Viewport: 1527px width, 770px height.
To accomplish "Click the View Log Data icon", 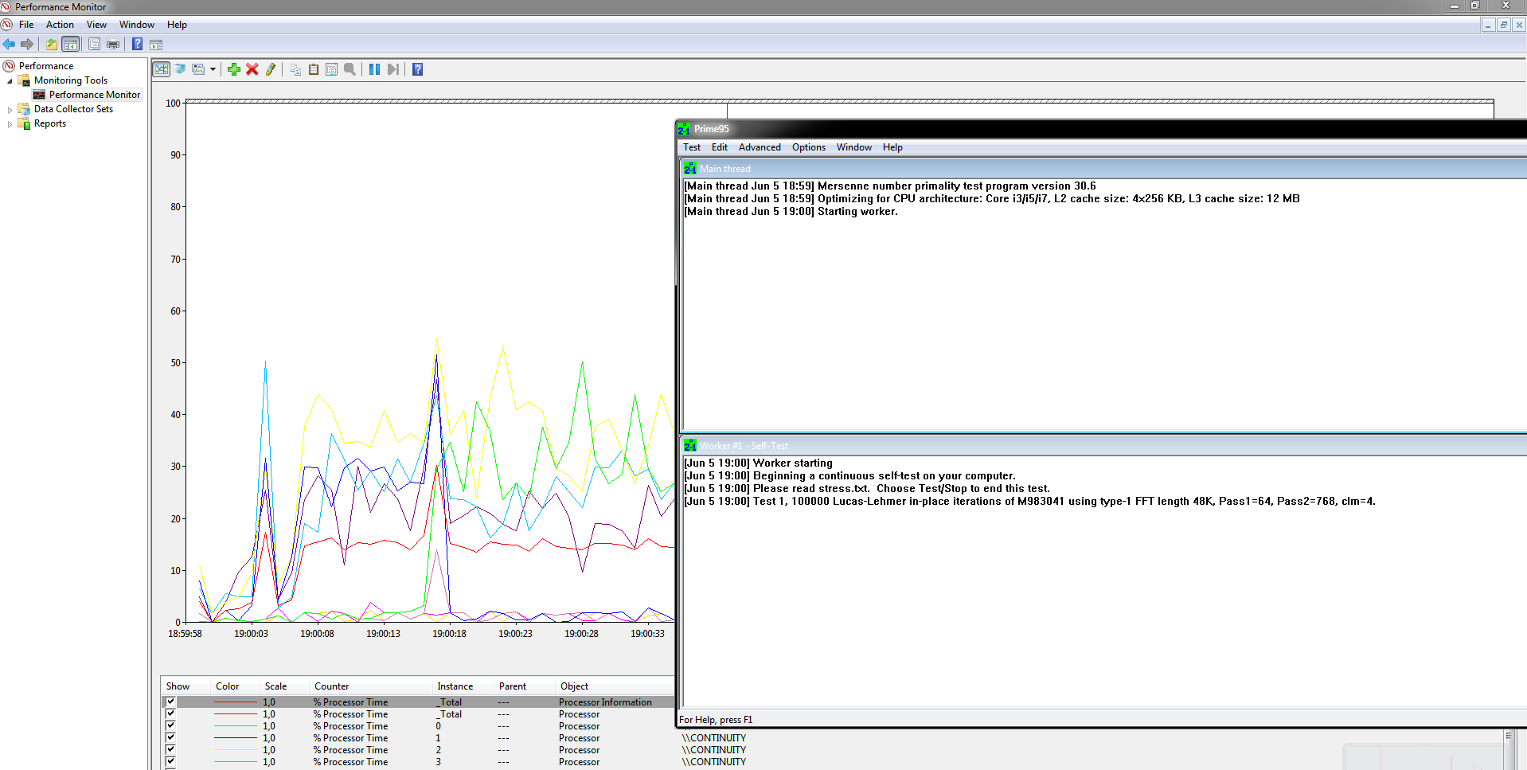I will (180, 69).
